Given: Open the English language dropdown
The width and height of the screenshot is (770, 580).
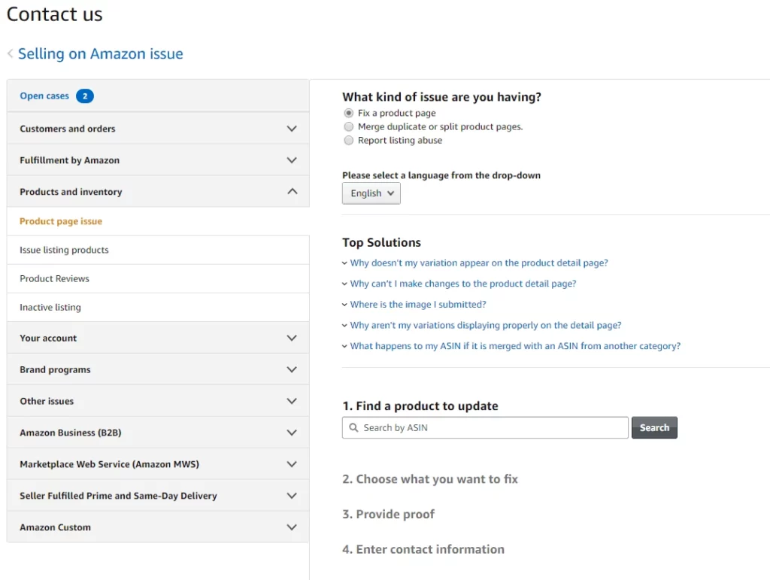Looking at the screenshot, I should (371, 193).
